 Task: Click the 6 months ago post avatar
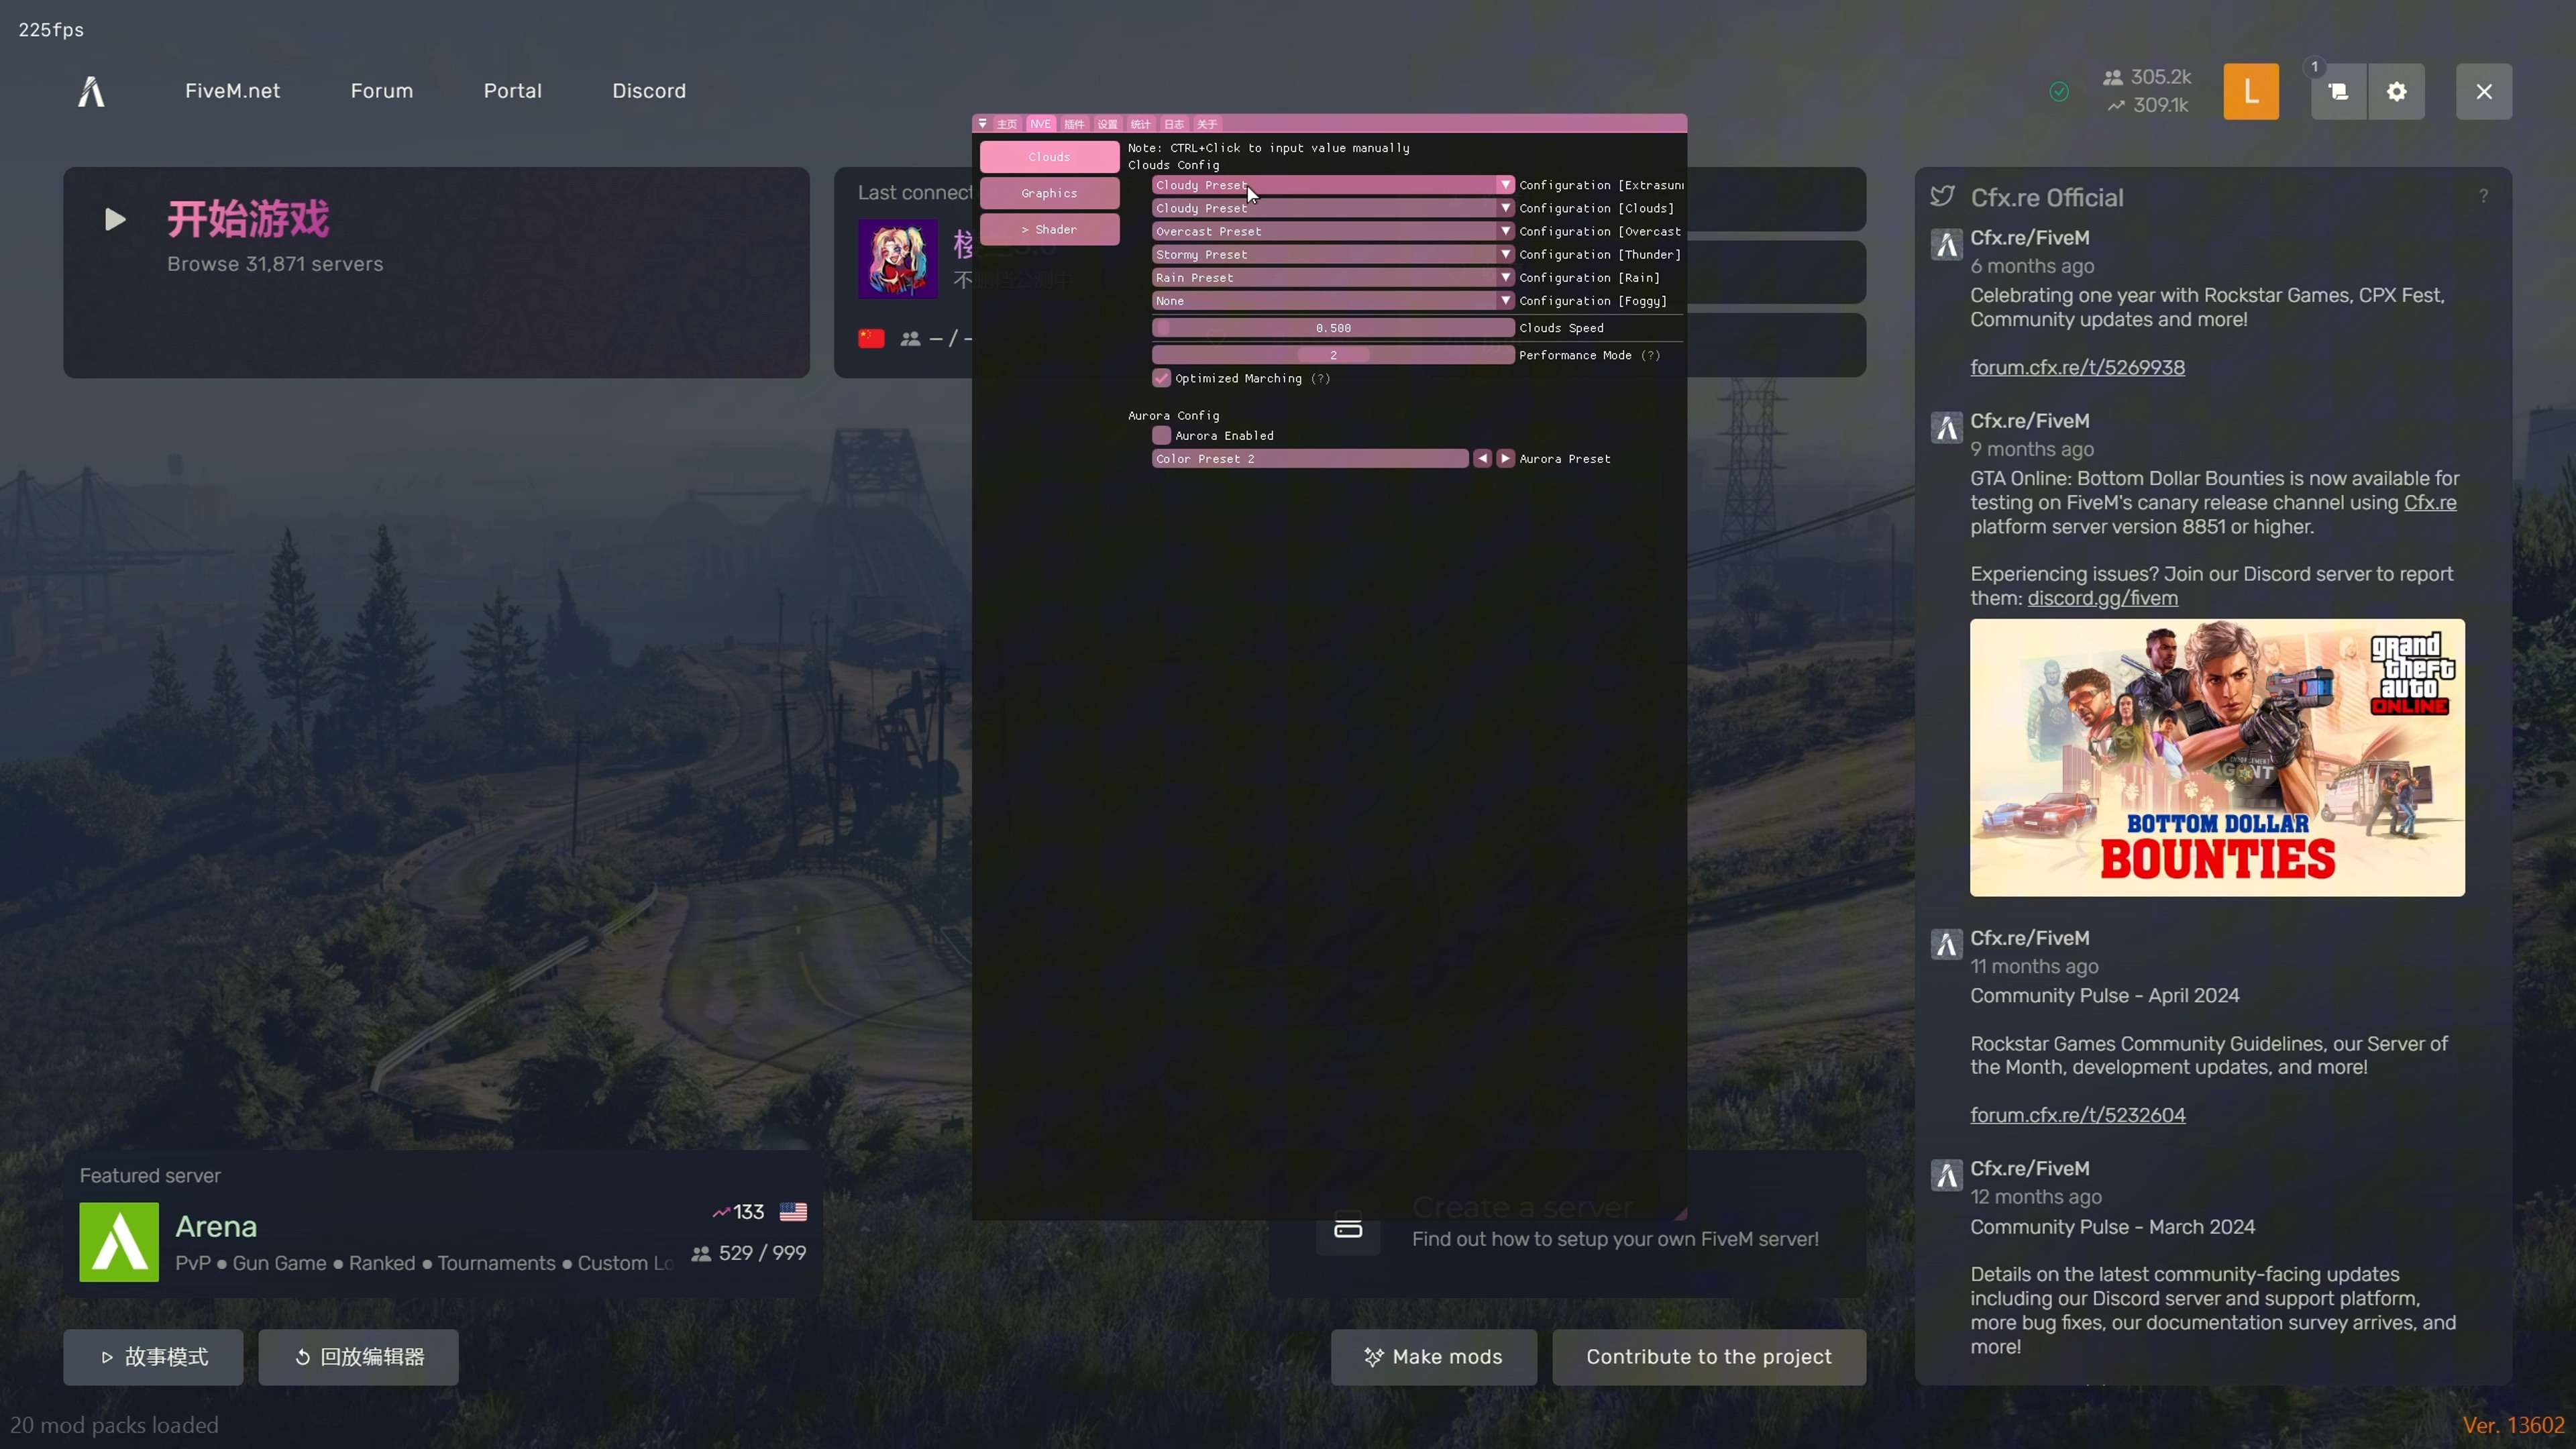point(1946,245)
